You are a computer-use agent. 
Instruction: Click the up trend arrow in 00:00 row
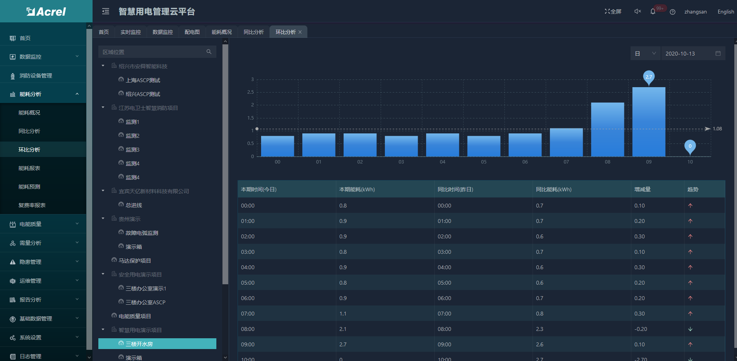(x=690, y=206)
